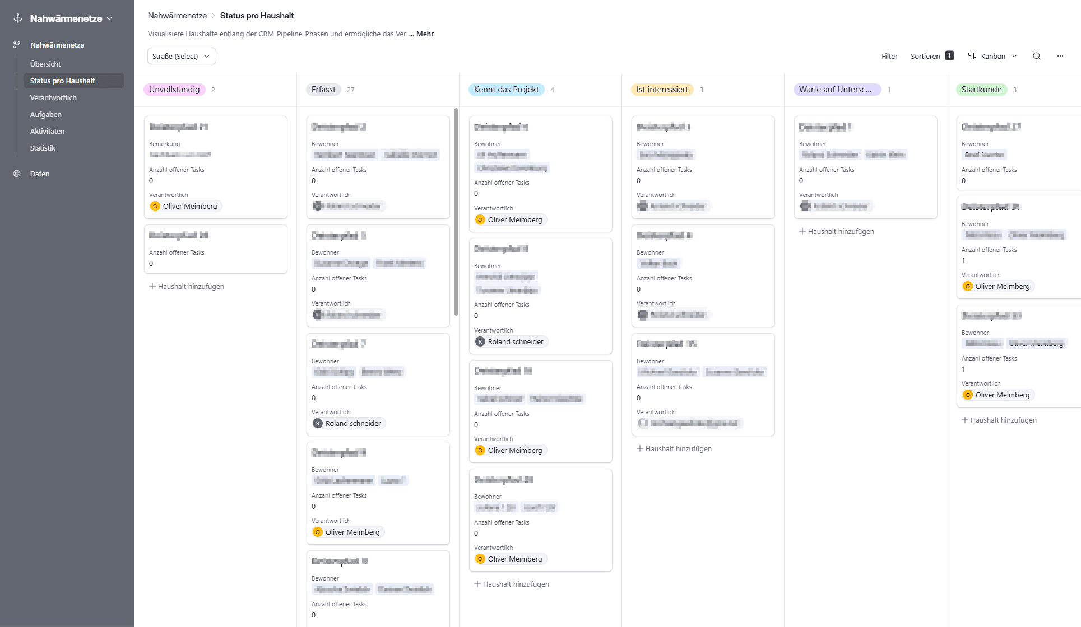Open the Straße (Select) dropdown

tap(181, 56)
